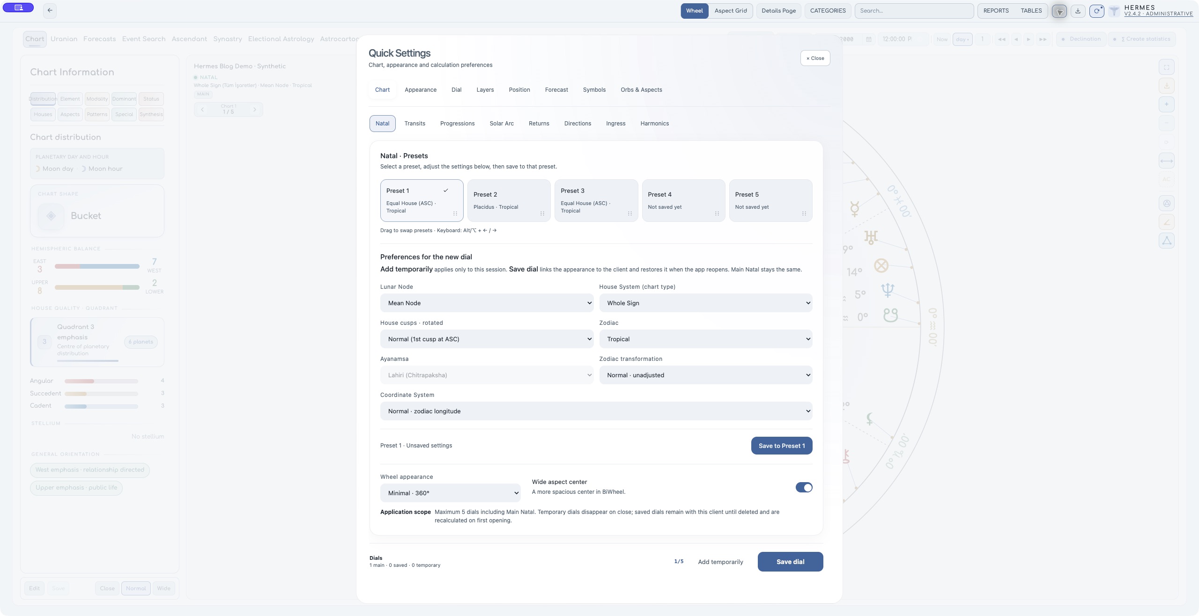The width and height of the screenshot is (1199, 616).
Task: Select the Preset 4 card
Action: tap(683, 200)
